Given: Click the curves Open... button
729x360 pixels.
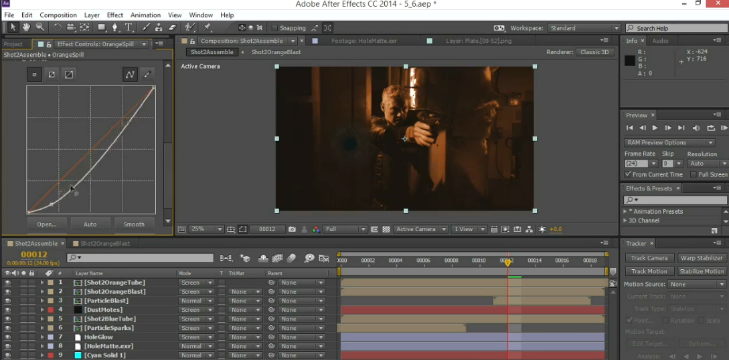Looking at the screenshot, I should 46,224.
